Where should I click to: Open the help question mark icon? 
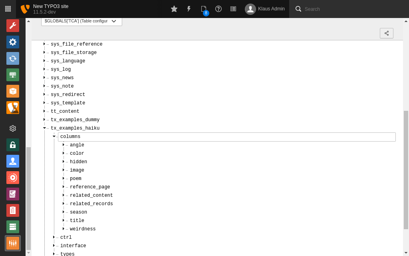point(218,9)
